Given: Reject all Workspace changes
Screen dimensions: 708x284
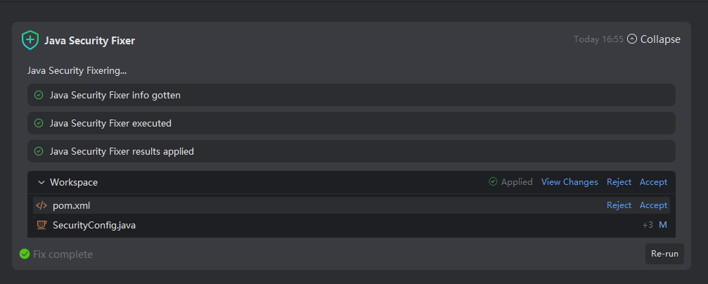Looking at the screenshot, I should point(619,182).
